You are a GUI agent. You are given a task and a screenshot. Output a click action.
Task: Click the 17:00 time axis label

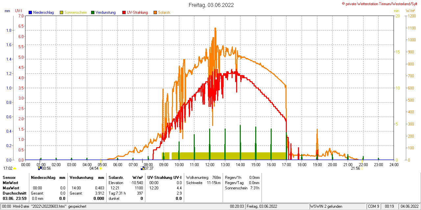tap(286, 164)
